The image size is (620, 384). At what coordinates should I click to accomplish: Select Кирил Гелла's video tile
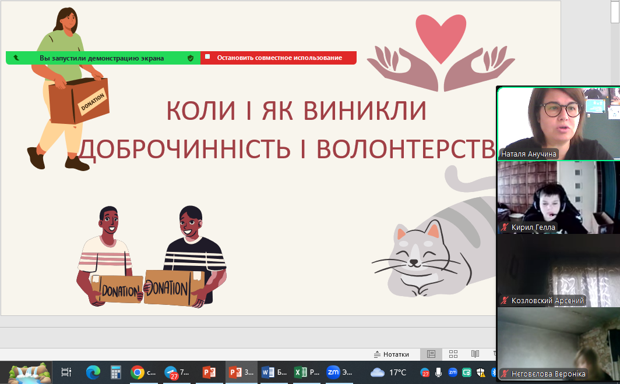click(558, 197)
